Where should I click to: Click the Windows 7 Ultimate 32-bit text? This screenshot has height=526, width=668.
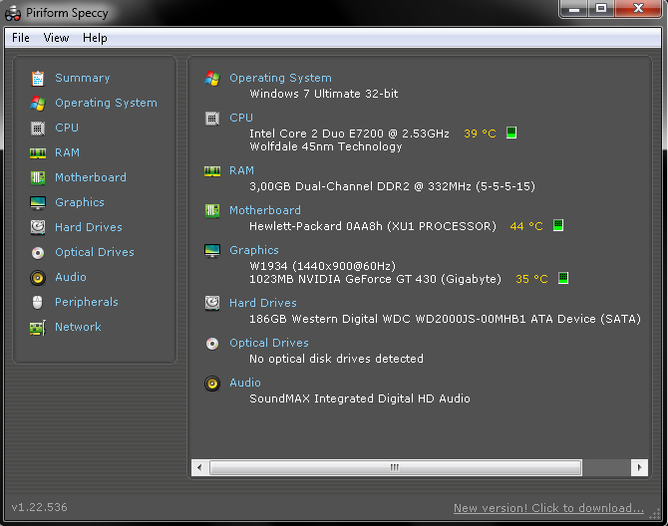[x=324, y=94]
